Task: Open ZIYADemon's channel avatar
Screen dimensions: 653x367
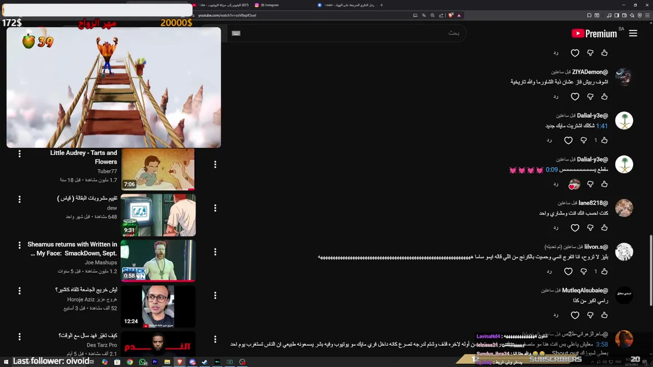Action: [624, 77]
